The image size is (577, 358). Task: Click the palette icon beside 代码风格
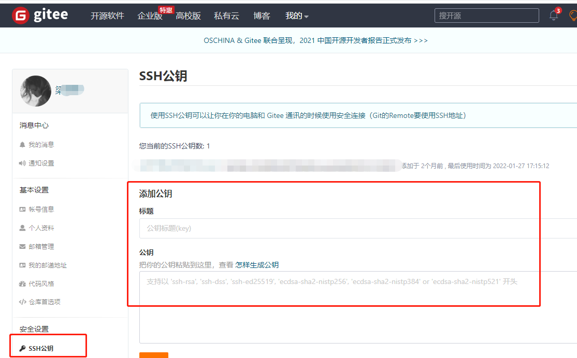click(x=22, y=284)
